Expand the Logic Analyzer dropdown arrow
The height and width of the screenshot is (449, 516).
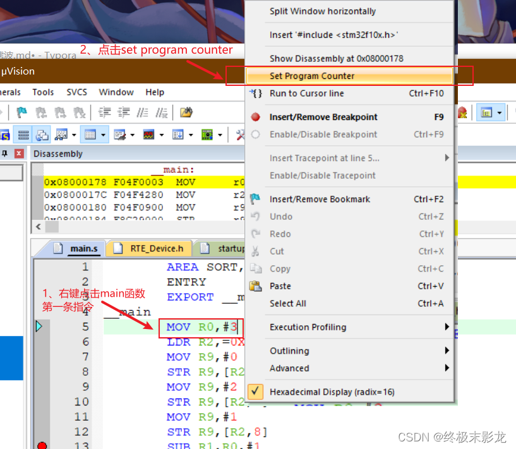point(162,135)
